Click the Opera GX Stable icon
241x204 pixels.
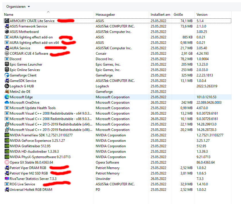tap(7, 162)
